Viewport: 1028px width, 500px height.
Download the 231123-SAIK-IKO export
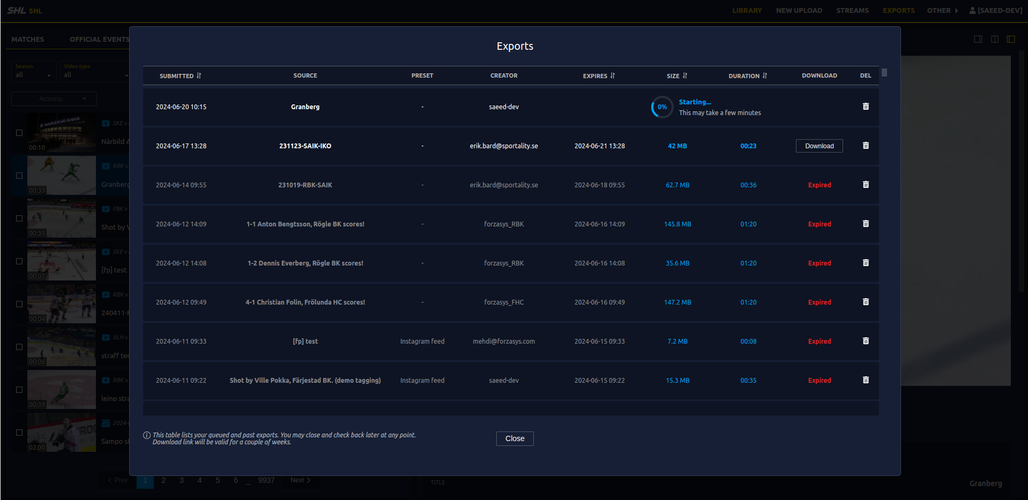819,146
